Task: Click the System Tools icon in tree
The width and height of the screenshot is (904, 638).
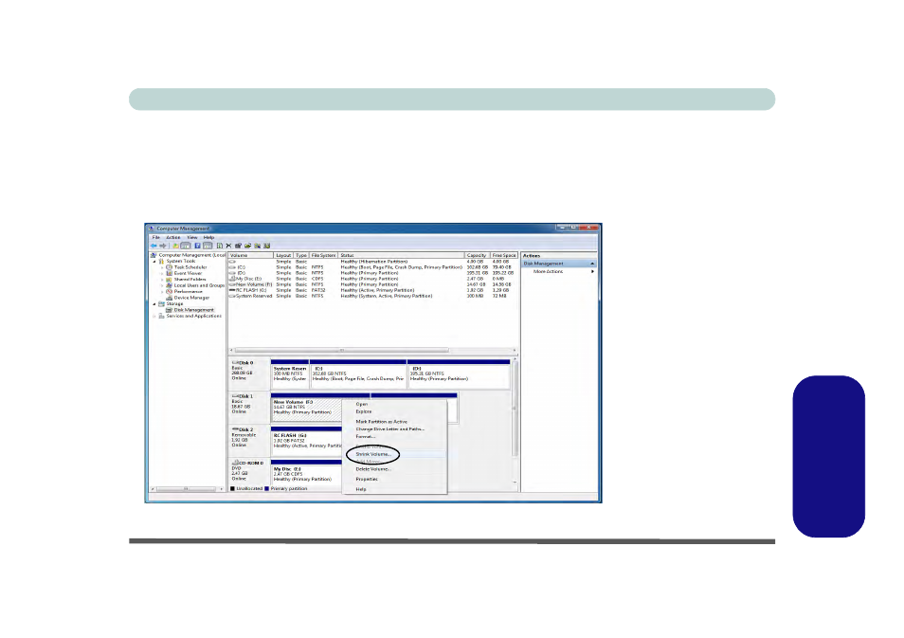Action: click(161, 262)
